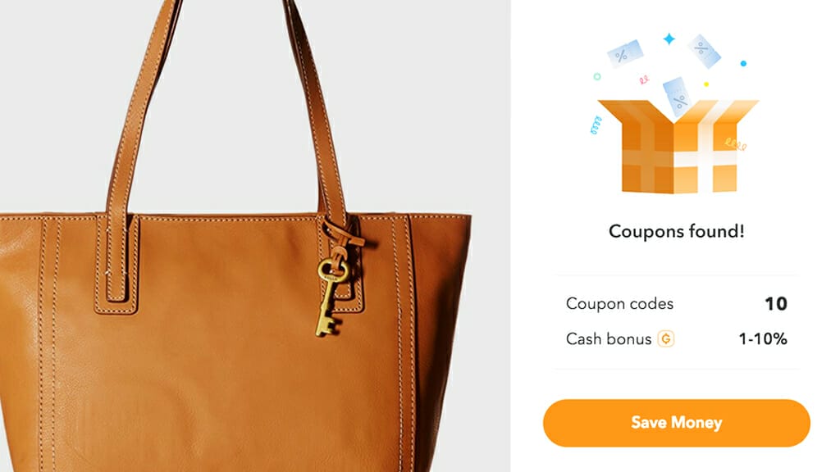Image resolution: width=840 pixels, height=472 pixels.
Task: Click the coupon ticket emerging from the box
Action: coord(677,97)
